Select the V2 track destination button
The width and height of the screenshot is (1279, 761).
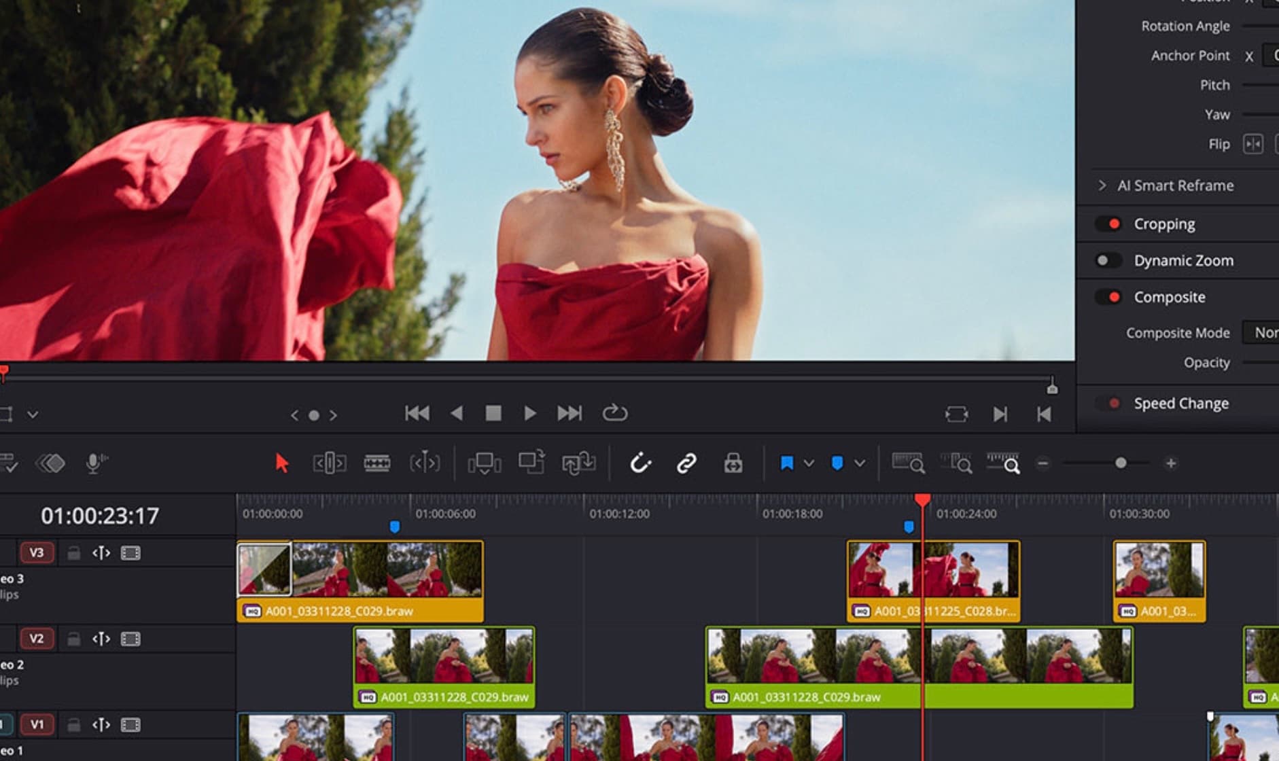pyautogui.click(x=37, y=639)
